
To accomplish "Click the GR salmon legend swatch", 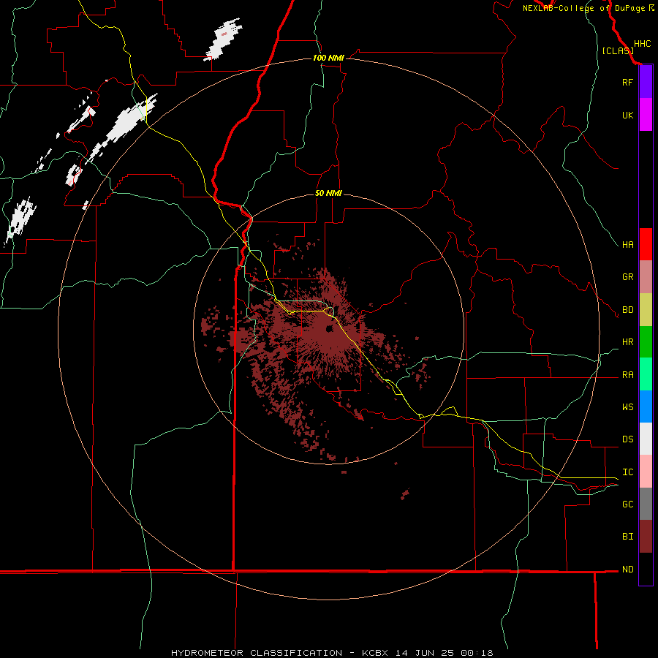I will [646, 277].
